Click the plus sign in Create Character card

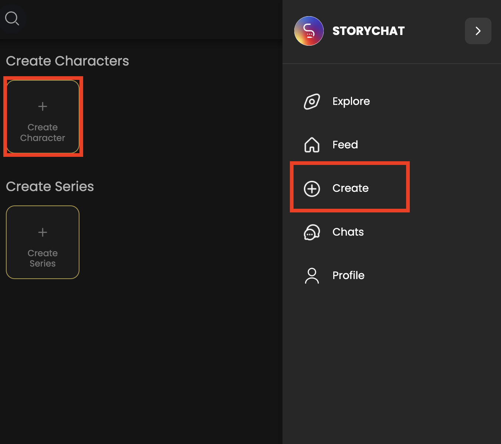[x=43, y=106]
